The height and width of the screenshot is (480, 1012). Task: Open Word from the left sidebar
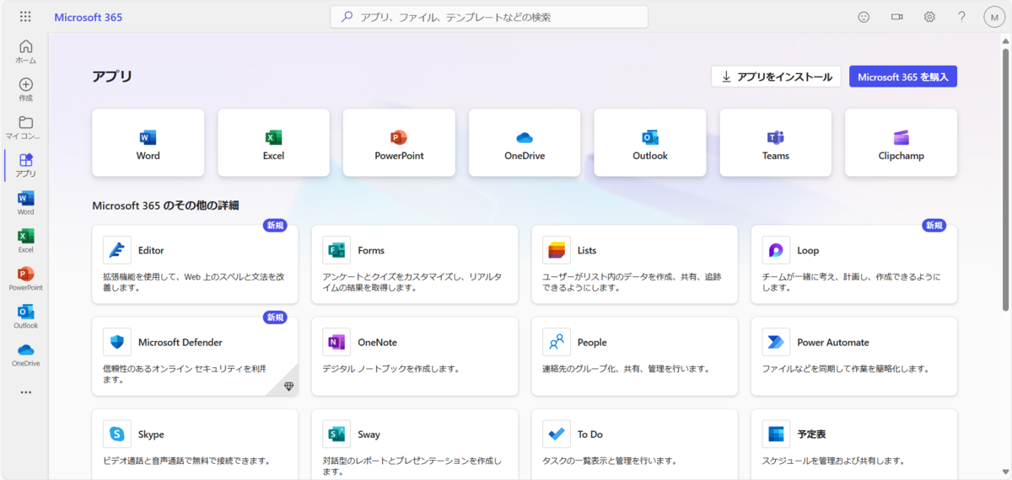tap(25, 204)
